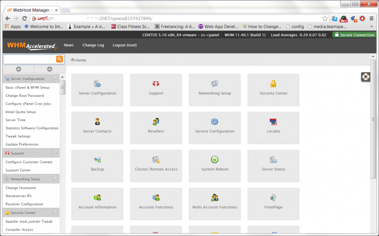Click the main page scrollbar thumb

(x=373, y=118)
